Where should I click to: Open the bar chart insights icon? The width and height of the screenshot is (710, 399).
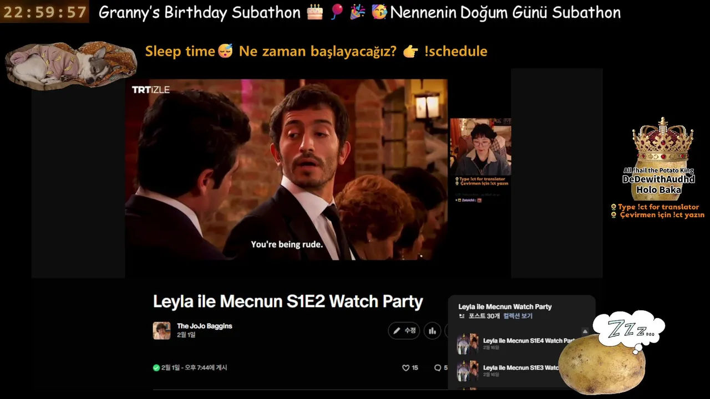[433, 331]
